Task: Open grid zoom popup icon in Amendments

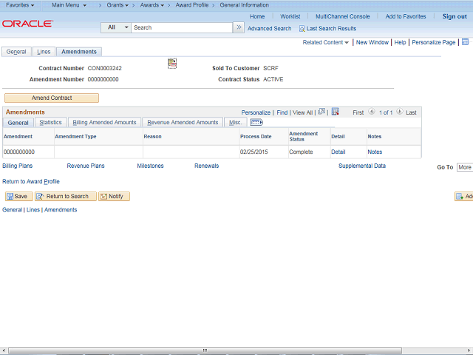Action: point(321,112)
